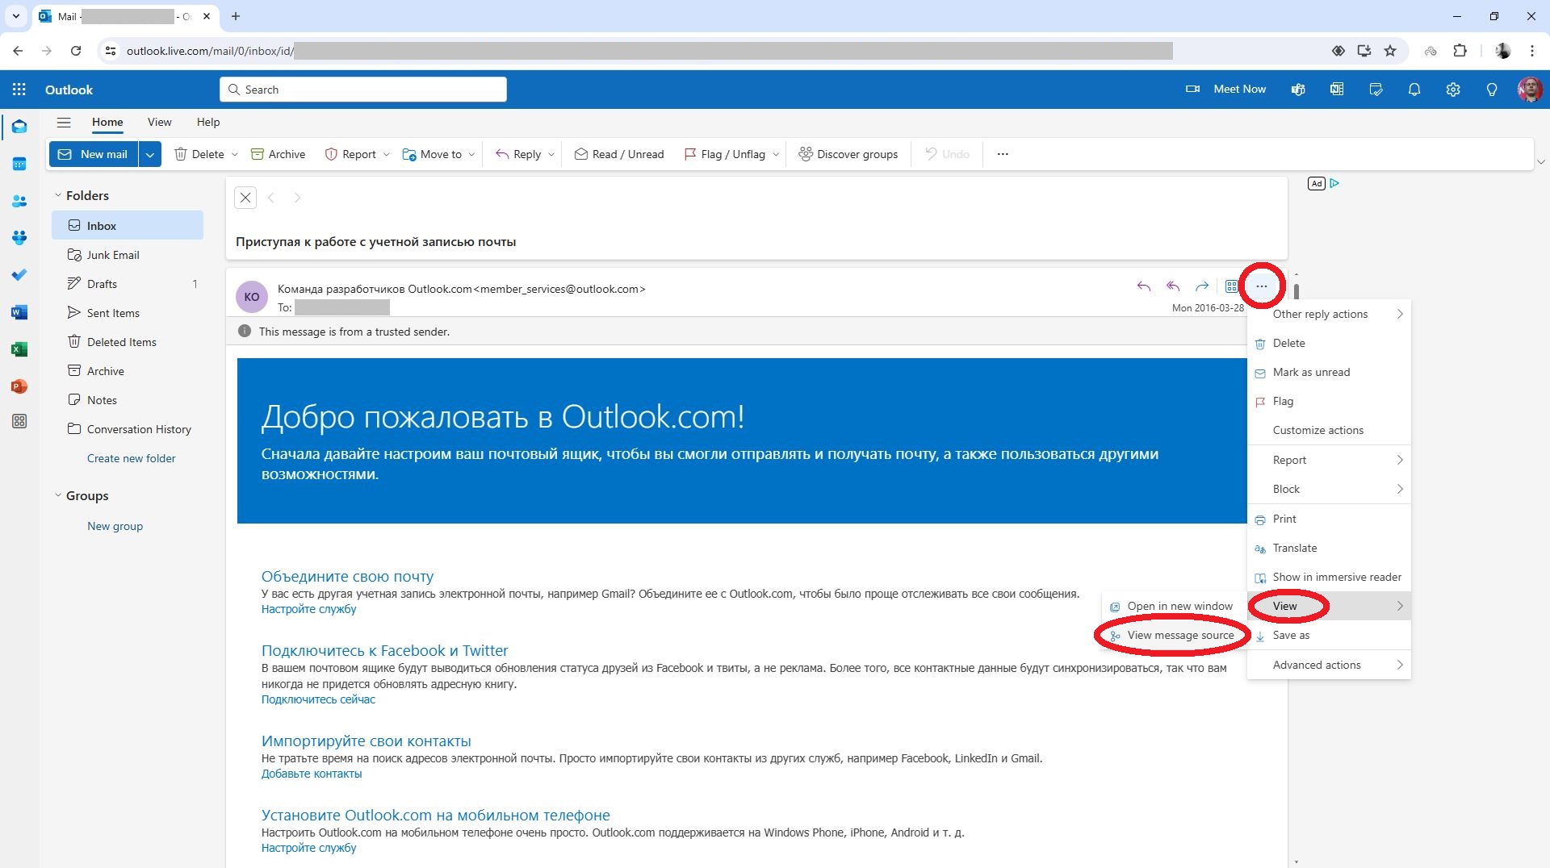This screenshot has height=868, width=1550.
Task: Open Calendar in the left app rail
Action: tap(19, 164)
